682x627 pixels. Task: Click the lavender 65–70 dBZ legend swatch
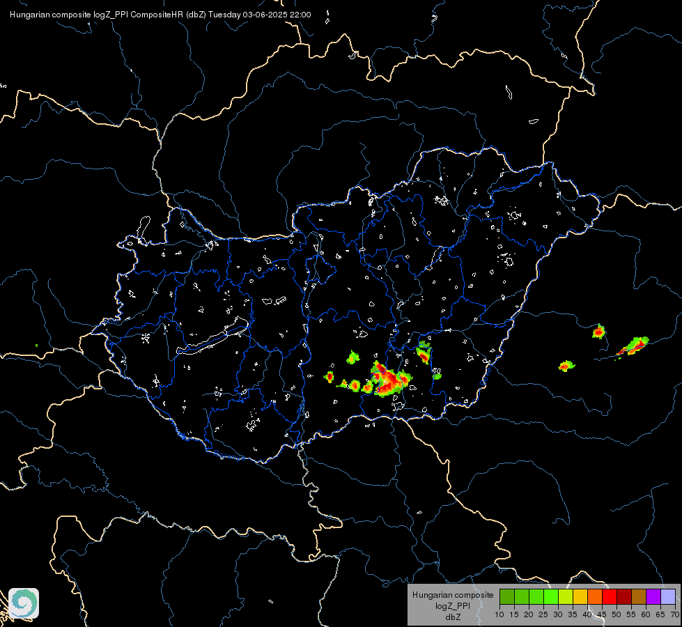pos(668,596)
